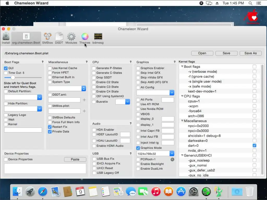
Task: Click the plus icon next to DSDT.aml field
Action: (84, 100)
